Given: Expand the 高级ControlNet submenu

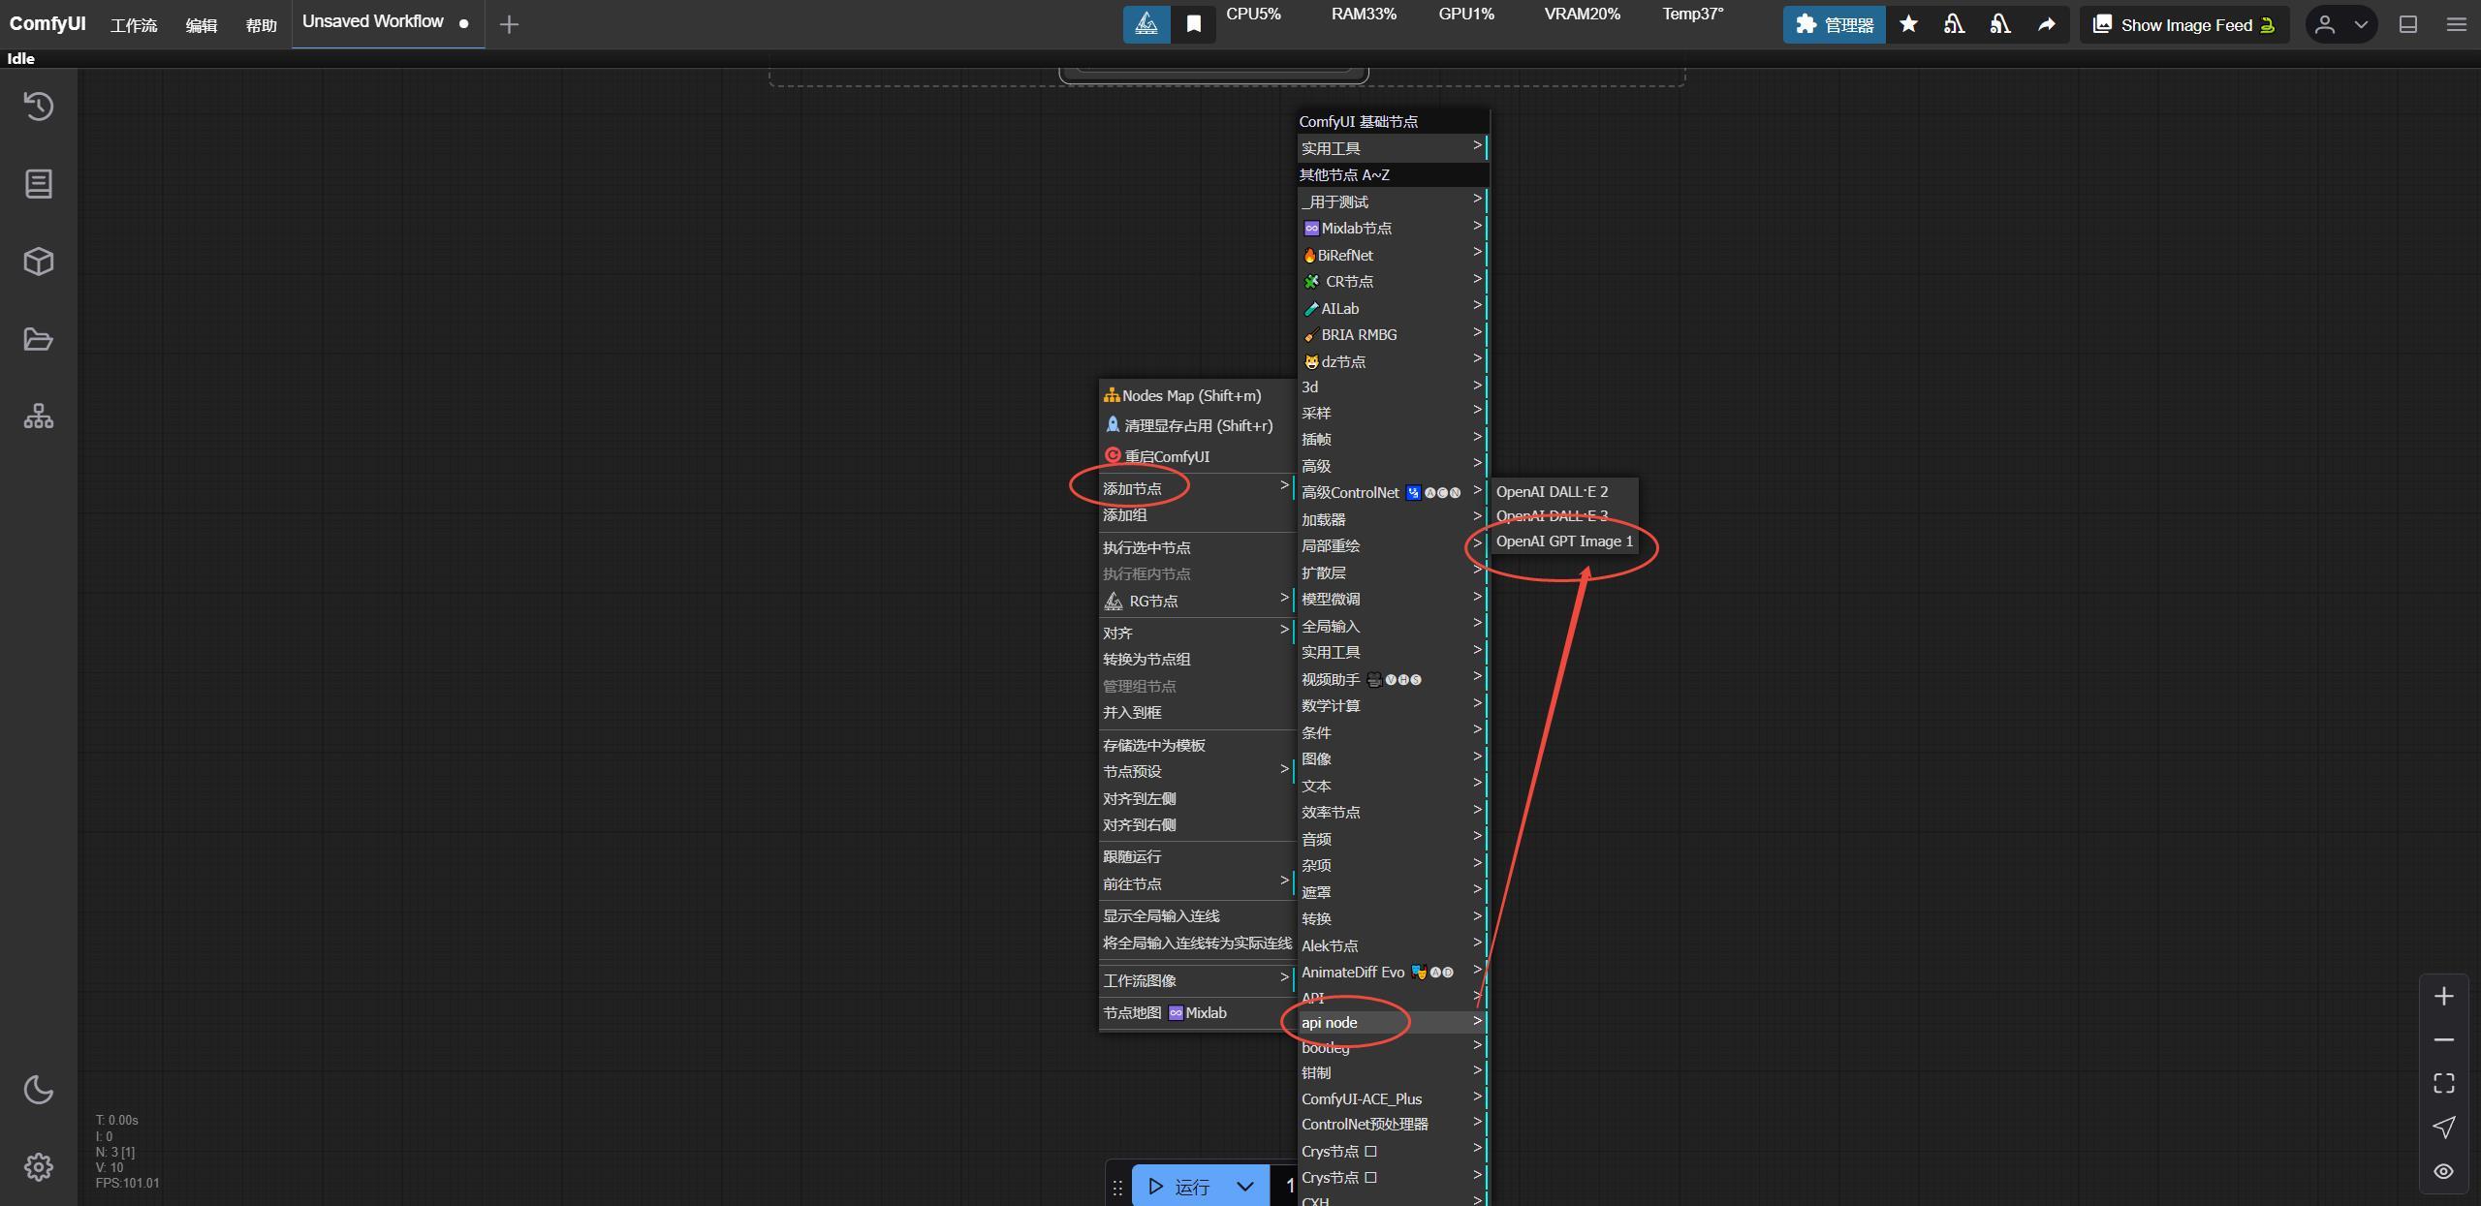Looking at the screenshot, I should pyautogui.click(x=1477, y=491).
